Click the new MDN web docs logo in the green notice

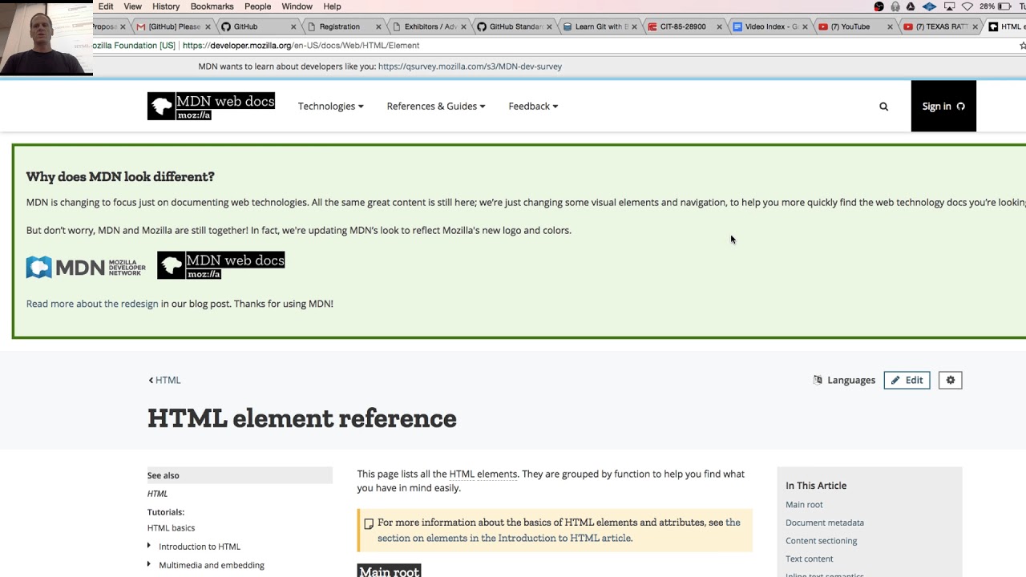[x=220, y=265]
